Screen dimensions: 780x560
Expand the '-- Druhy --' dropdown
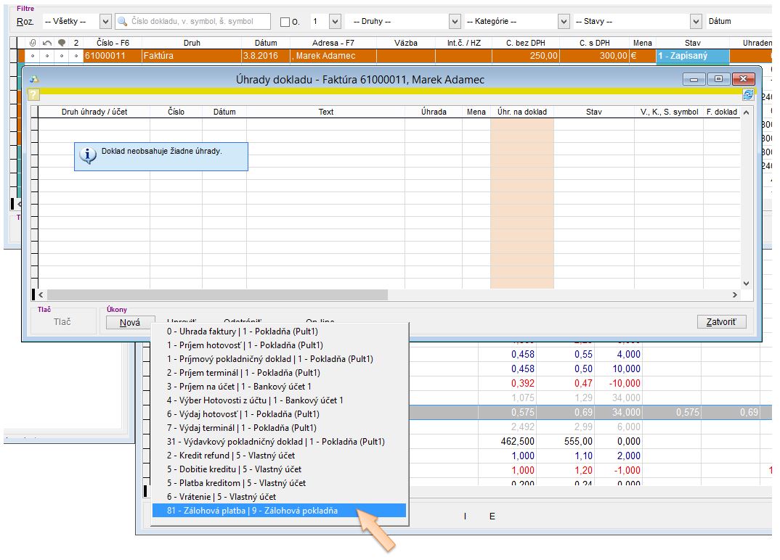[x=455, y=22]
